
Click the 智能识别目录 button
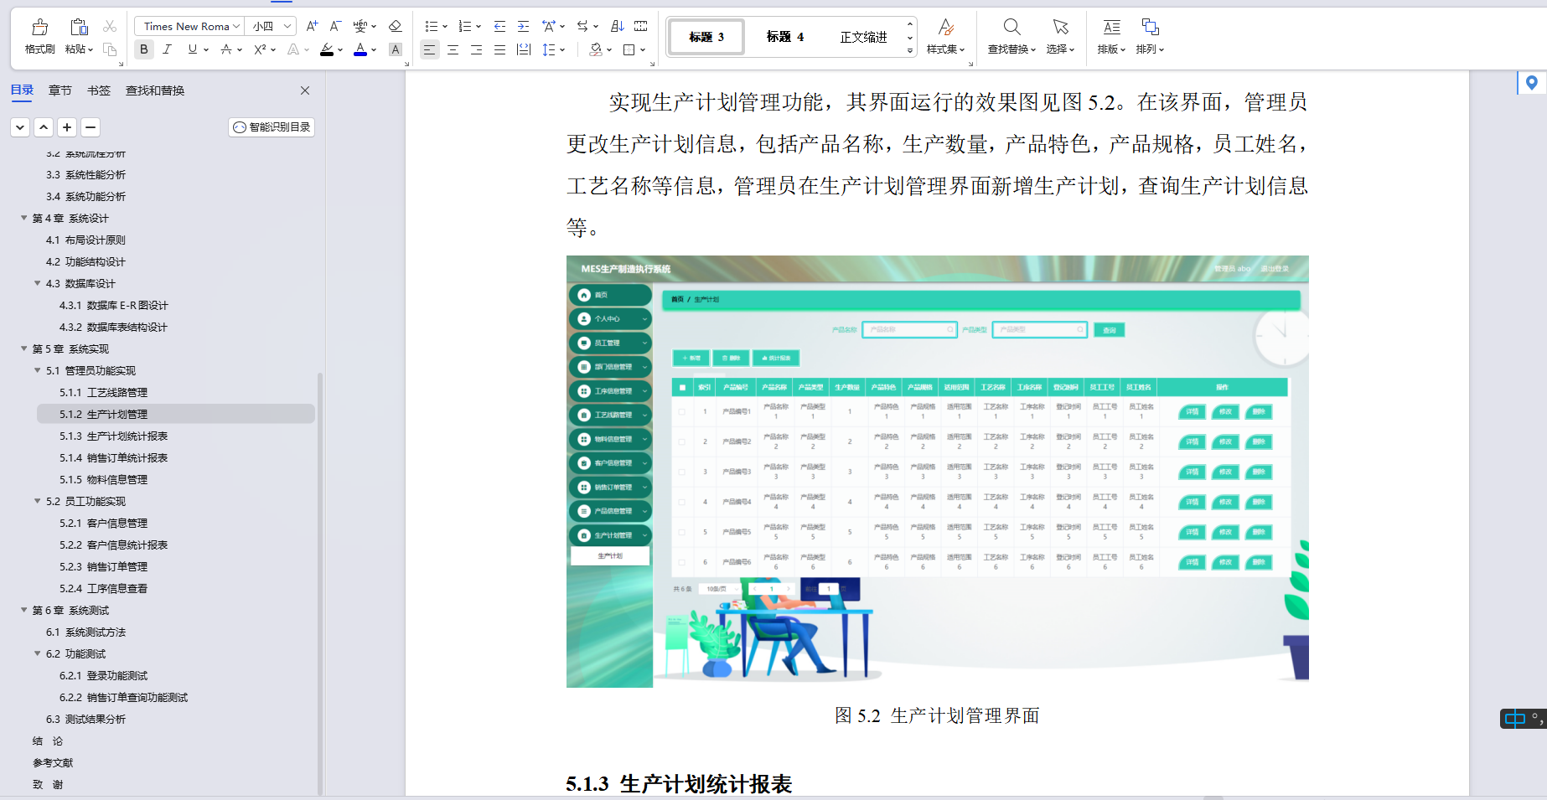[x=271, y=126]
